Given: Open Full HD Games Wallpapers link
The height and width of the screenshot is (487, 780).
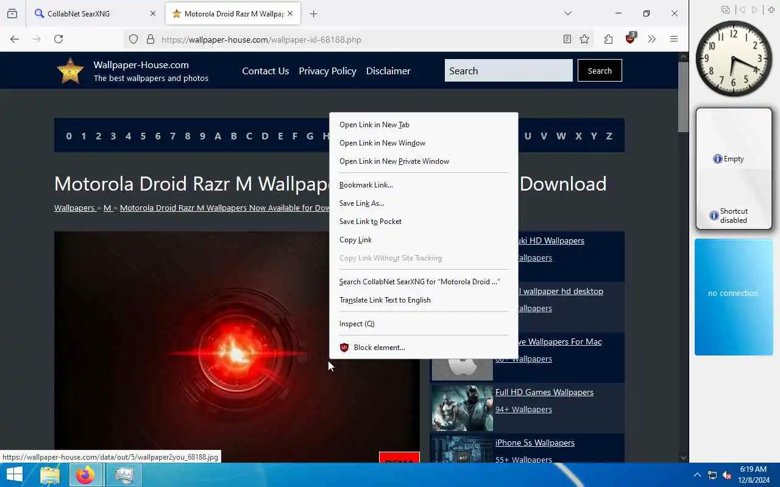Looking at the screenshot, I should 544,392.
